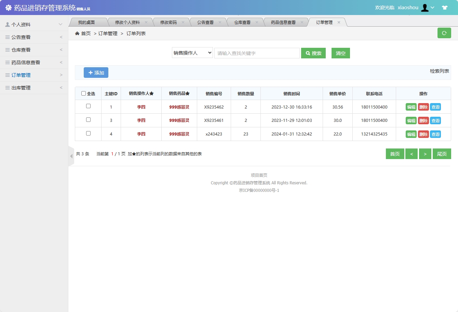Click the 搜索 button with magnifier icon
The height and width of the screenshot is (312, 458).
click(x=313, y=53)
